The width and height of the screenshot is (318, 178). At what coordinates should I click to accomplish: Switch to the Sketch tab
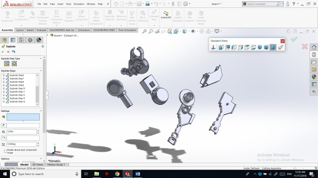(x=30, y=30)
